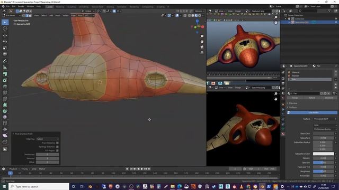Open the Face menu in viewport header
The height and width of the screenshot is (190, 339).
coord(80,15)
